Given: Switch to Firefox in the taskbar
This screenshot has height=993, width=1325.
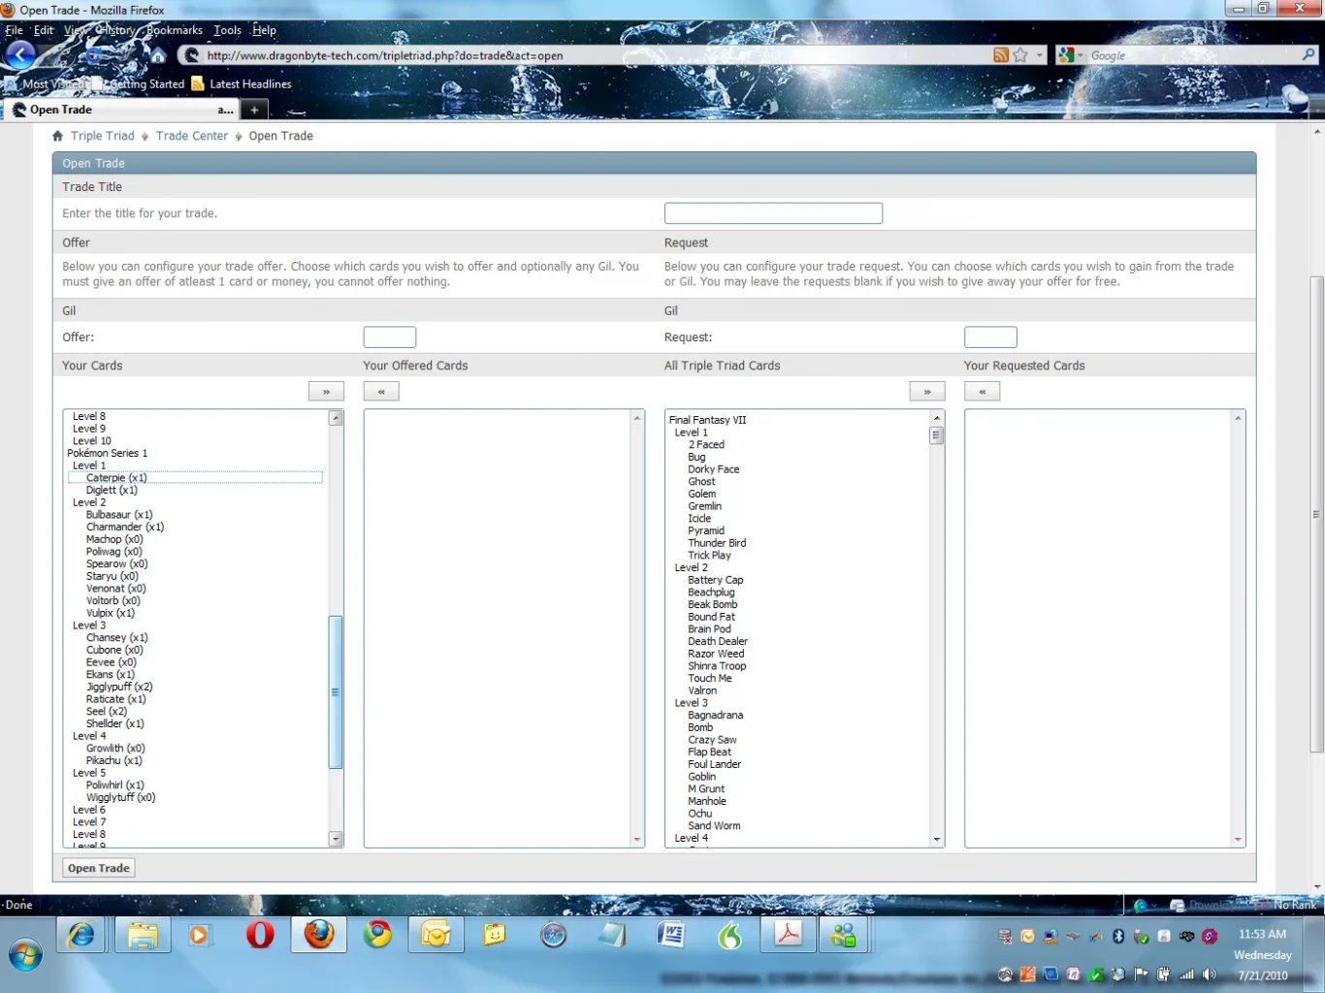Looking at the screenshot, I should tap(318, 935).
